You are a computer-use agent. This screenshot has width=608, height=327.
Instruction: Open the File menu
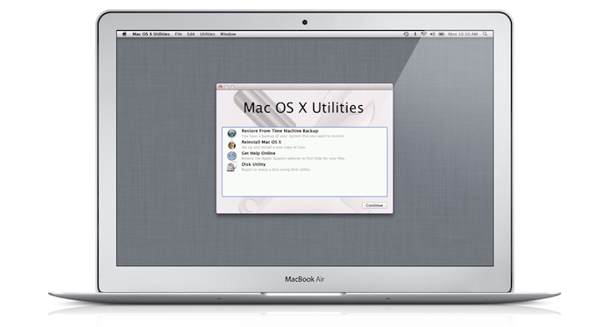click(x=179, y=34)
